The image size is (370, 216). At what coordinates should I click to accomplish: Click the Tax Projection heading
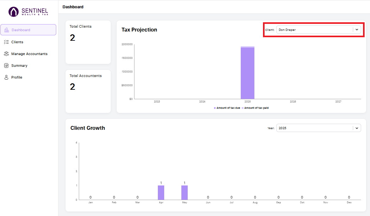(x=139, y=30)
